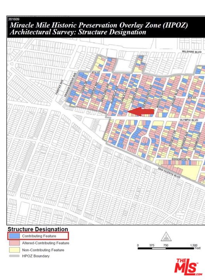Click the north arrow compass icon
The width and height of the screenshot is (205, 280).
166,236
